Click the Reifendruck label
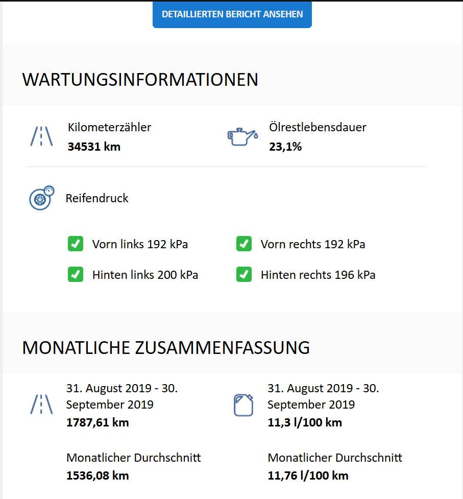 97,198
